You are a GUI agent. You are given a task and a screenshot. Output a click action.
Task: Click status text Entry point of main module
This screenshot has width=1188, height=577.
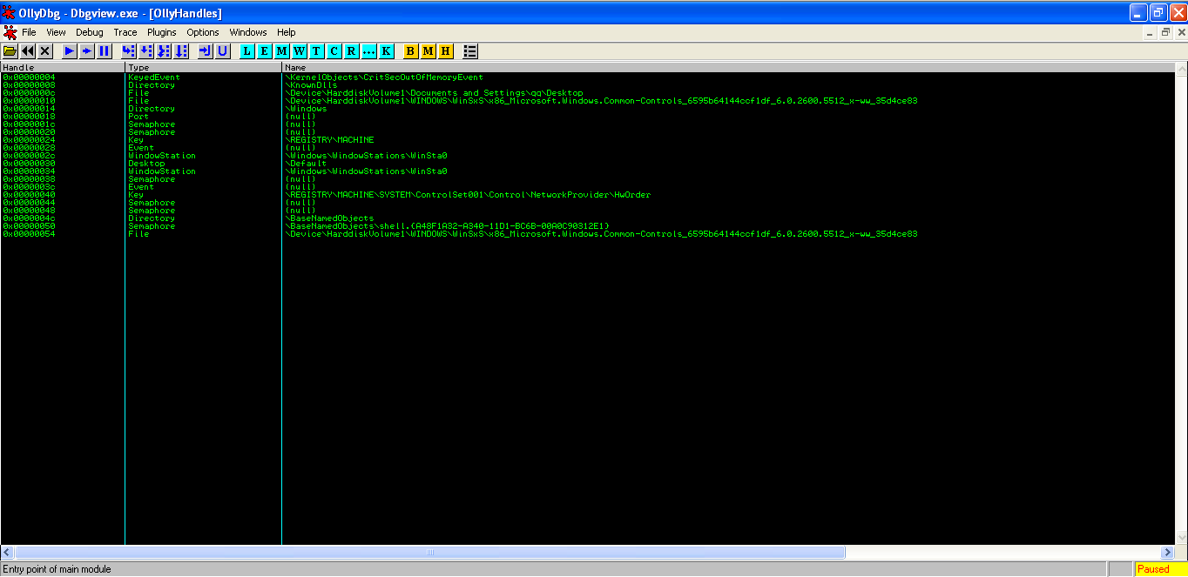coord(57,569)
